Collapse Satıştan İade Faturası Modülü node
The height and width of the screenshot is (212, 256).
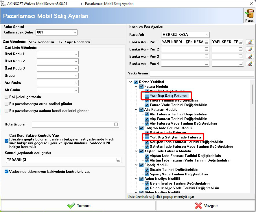click(136, 128)
